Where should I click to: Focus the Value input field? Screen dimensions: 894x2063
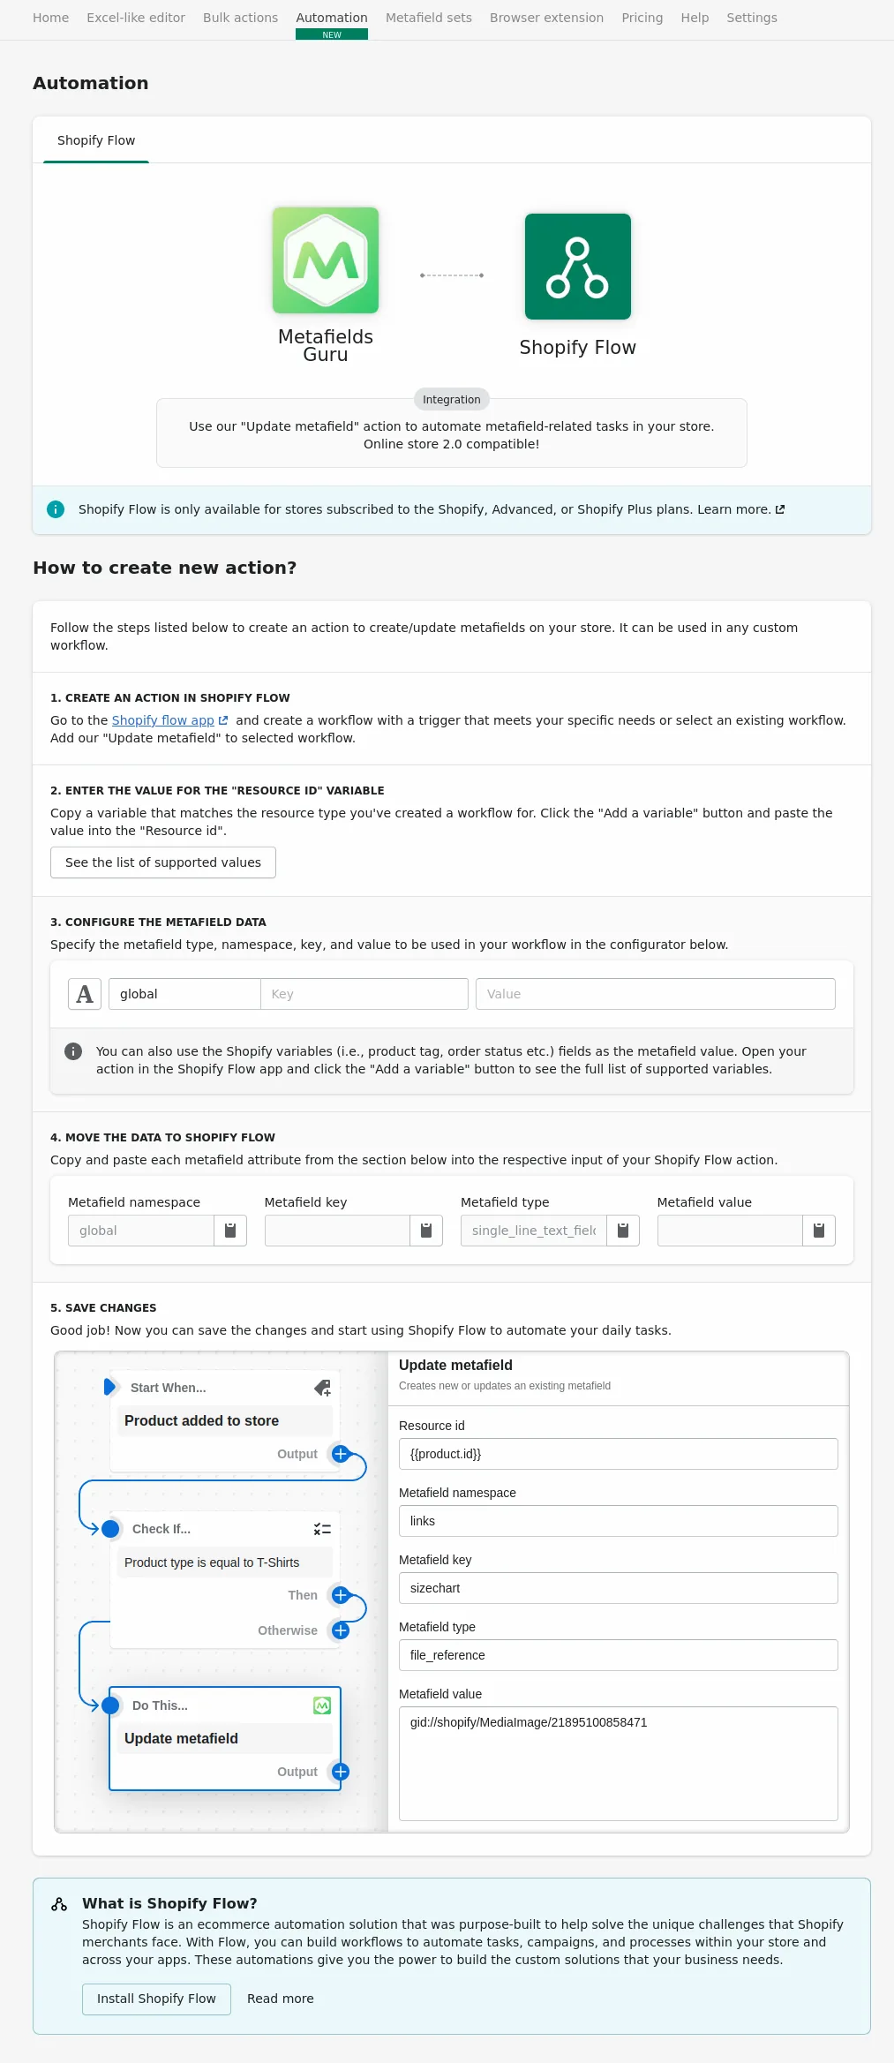click(x=656, y=994)
